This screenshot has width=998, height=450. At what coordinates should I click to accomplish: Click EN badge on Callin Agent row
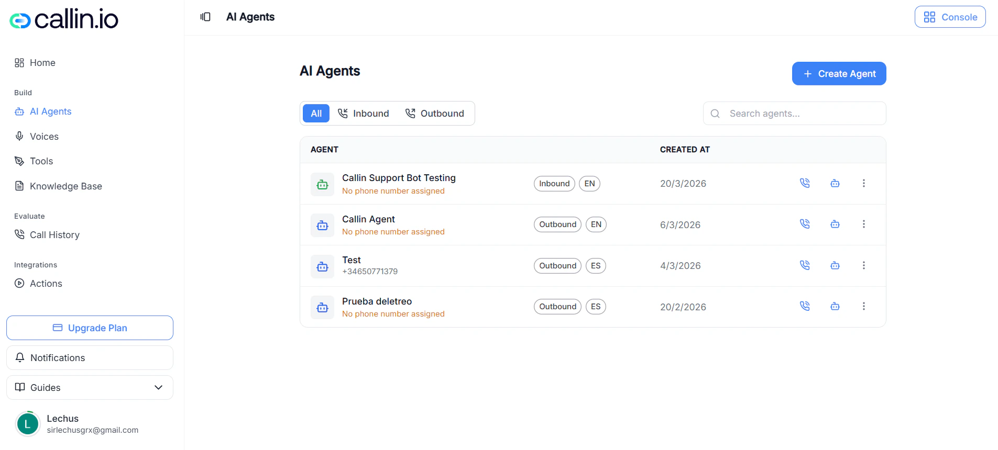coord(596,224)
